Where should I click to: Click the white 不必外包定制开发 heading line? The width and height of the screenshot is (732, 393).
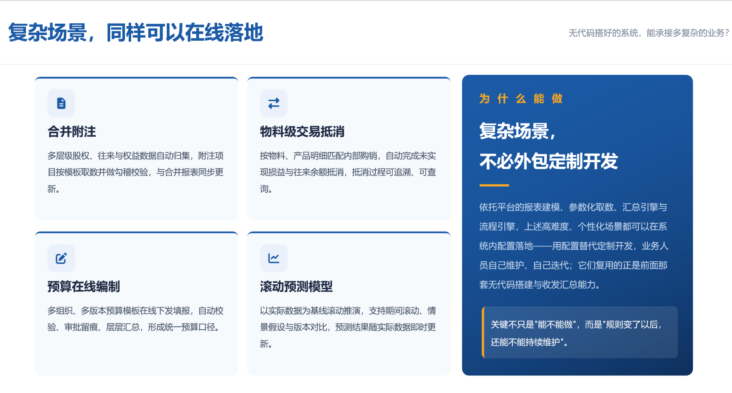click(549, 161)
